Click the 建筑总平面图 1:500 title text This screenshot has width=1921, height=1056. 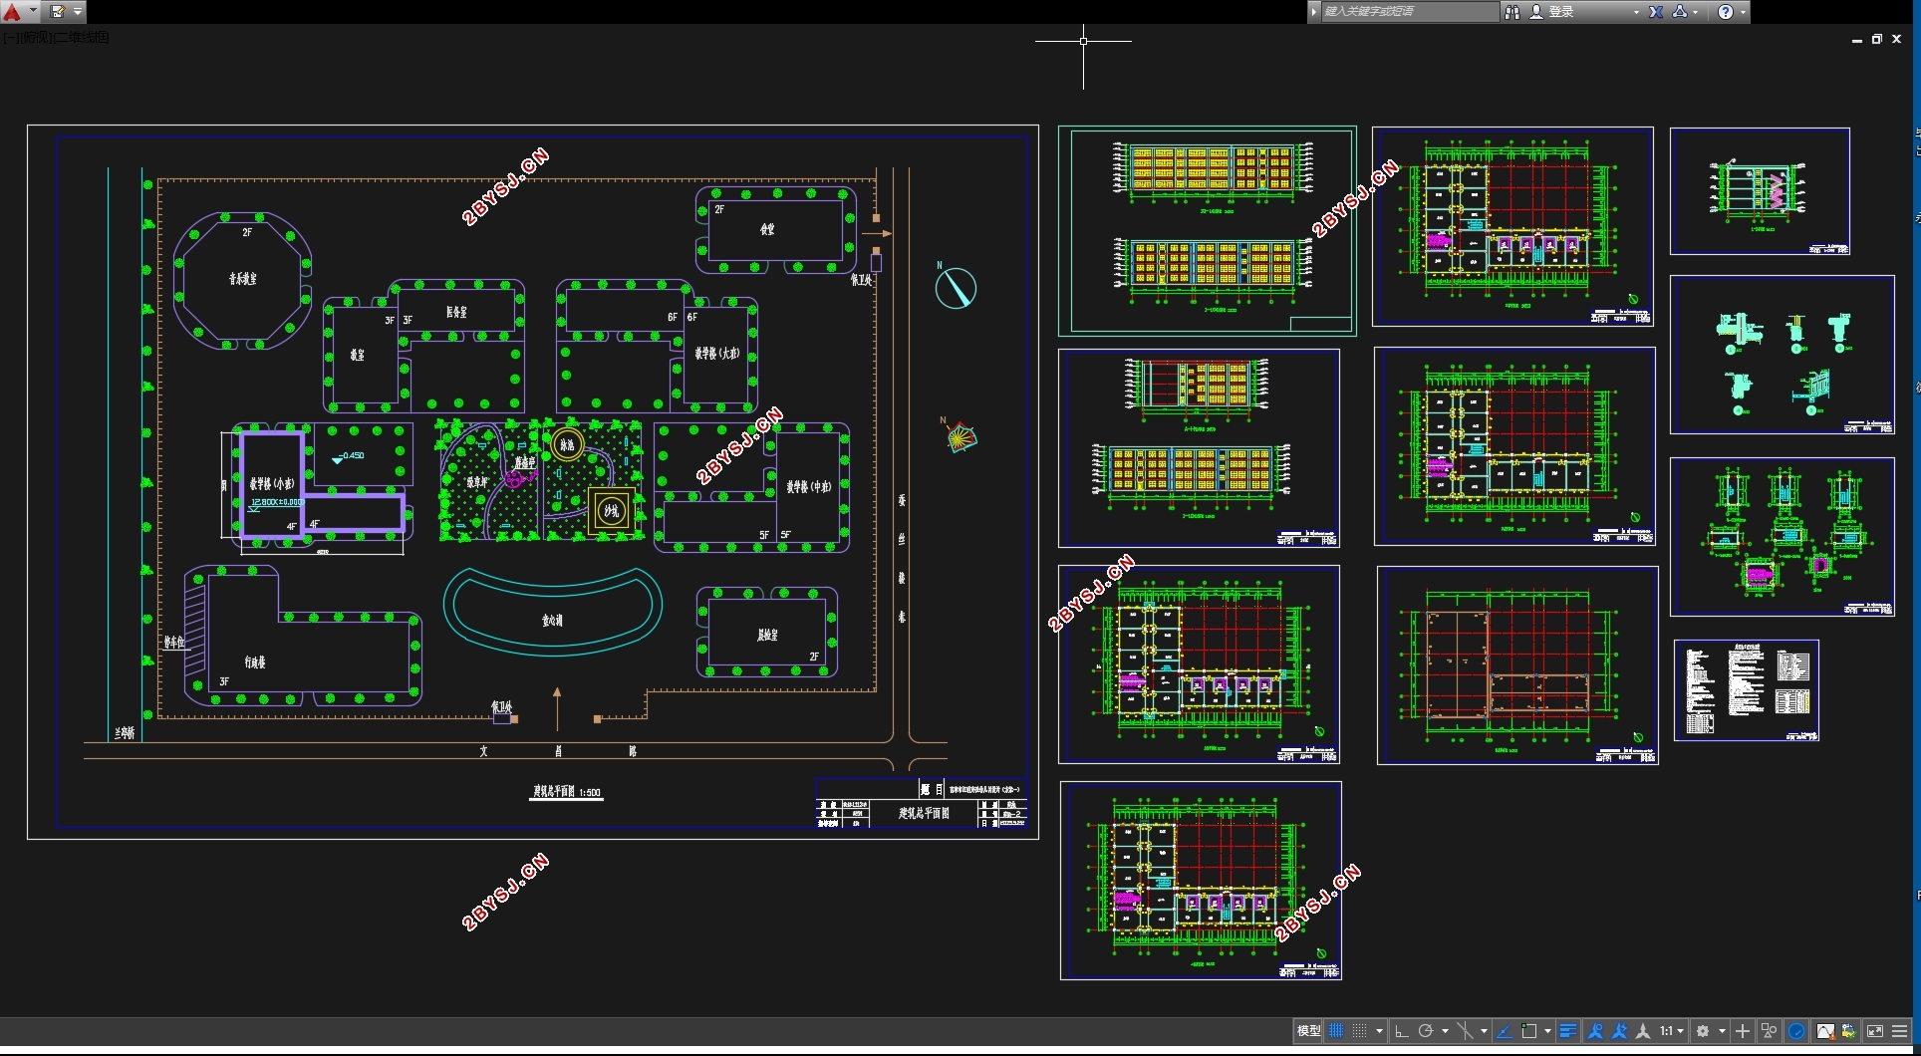tap(566, 792)
